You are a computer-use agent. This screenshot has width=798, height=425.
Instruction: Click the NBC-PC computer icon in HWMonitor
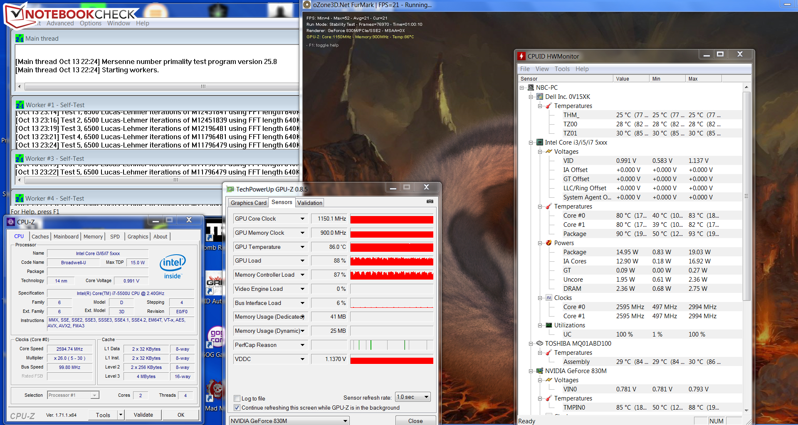click(531, 87)
